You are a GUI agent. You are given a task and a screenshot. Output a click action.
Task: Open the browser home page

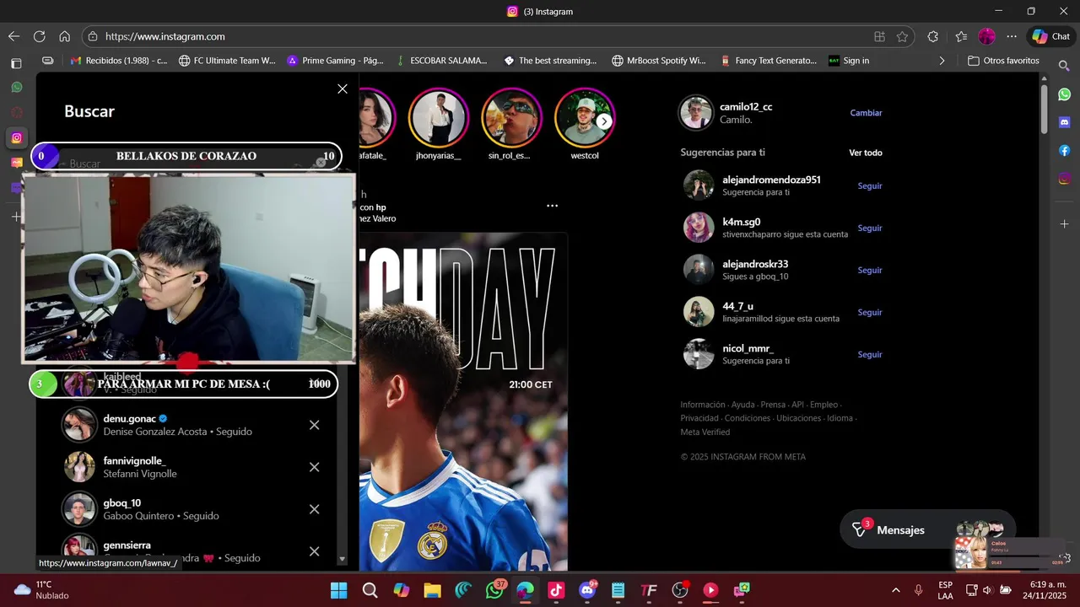64,36
